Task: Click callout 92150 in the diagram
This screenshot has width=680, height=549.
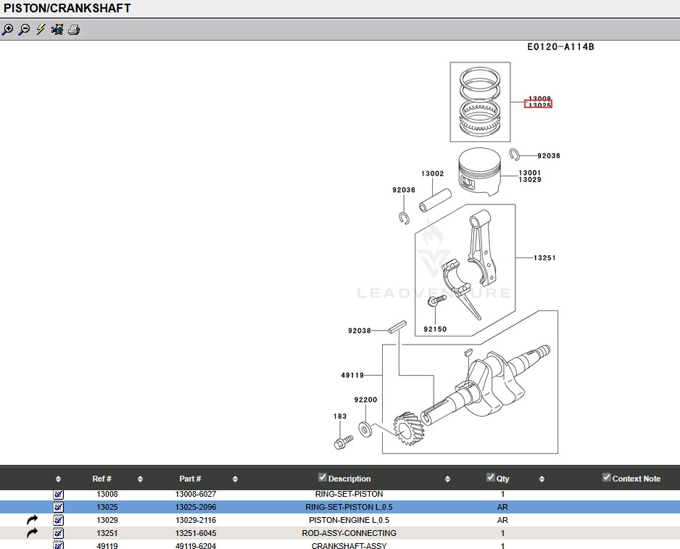Action: pyautogui.click(x=435, y=329)
